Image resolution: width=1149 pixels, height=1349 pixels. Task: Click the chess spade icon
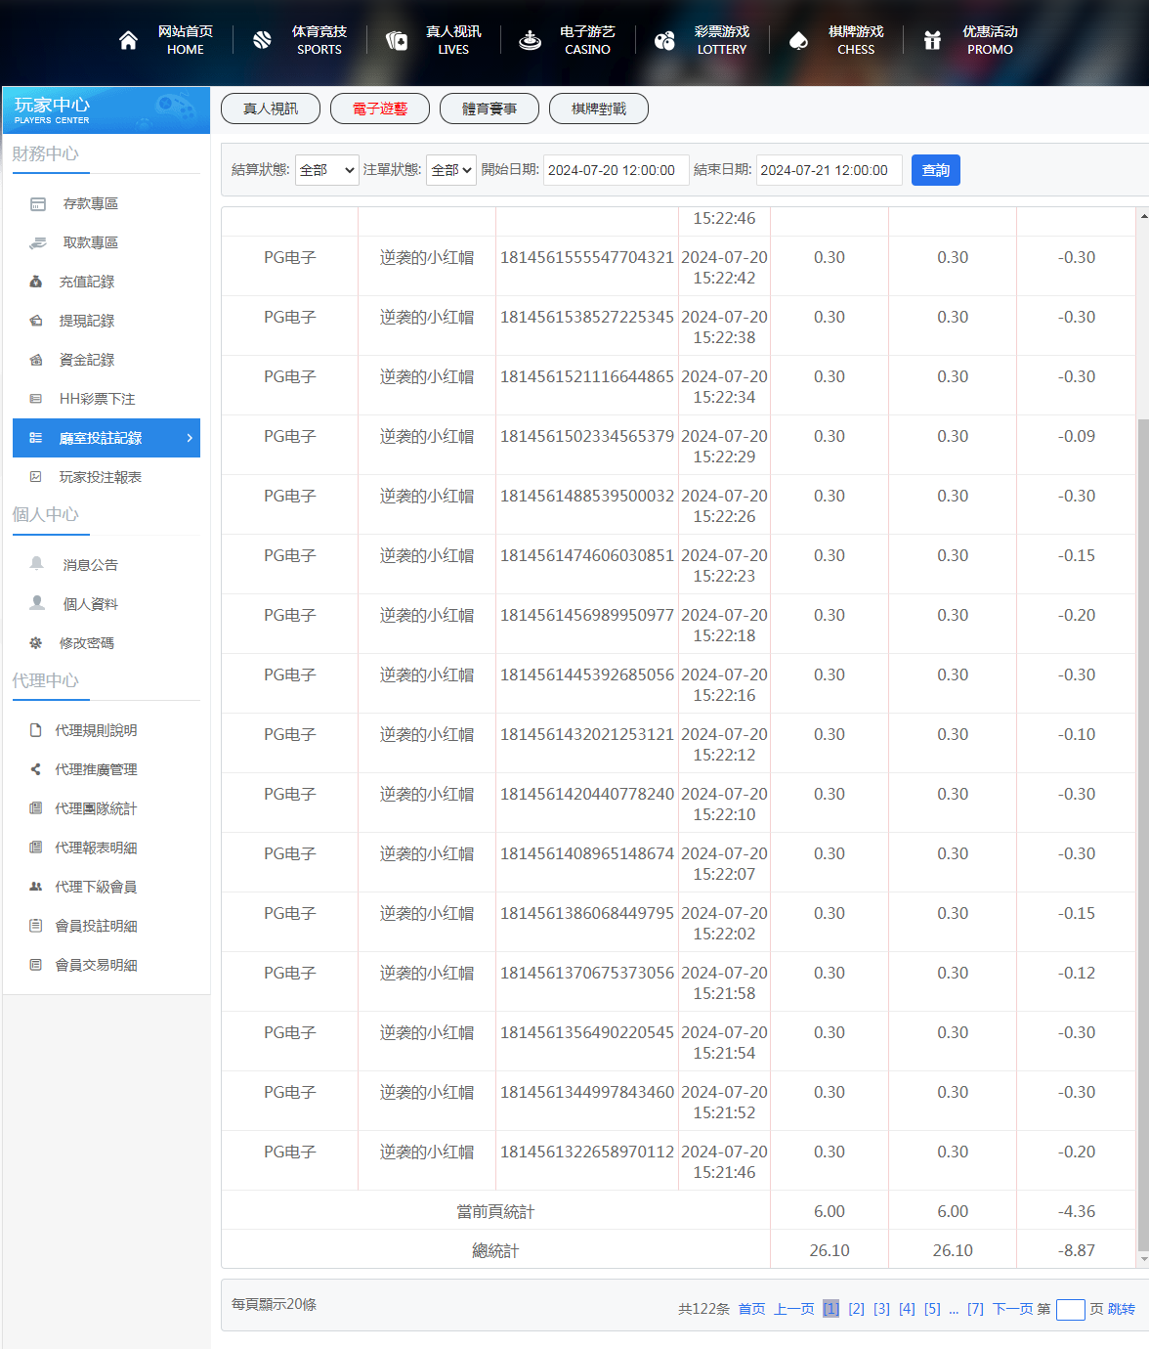point(798,40)
